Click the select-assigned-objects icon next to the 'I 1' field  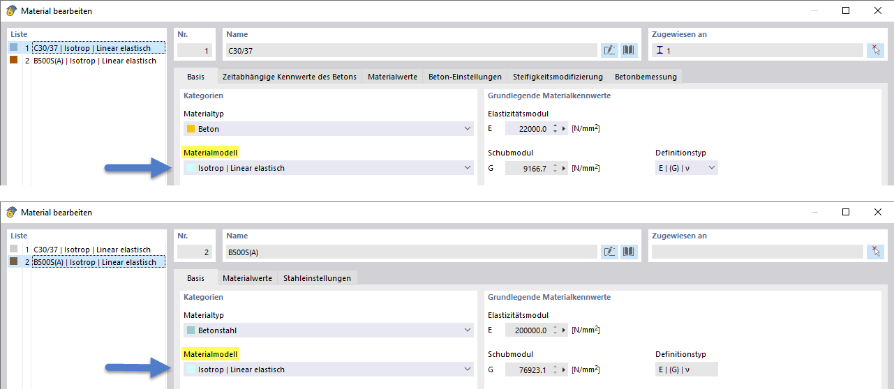click(875, 50)
